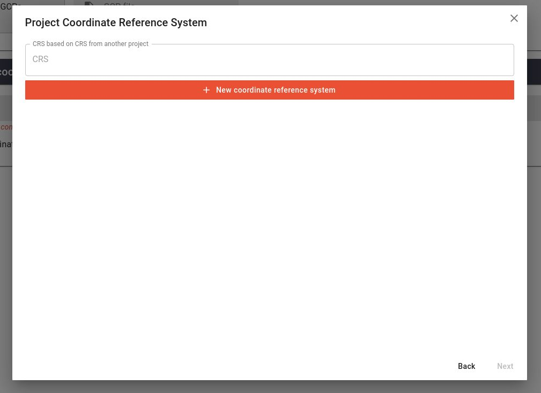
Task: Close the Project Coordinate Reference System dialog
Action: [514, 18]
